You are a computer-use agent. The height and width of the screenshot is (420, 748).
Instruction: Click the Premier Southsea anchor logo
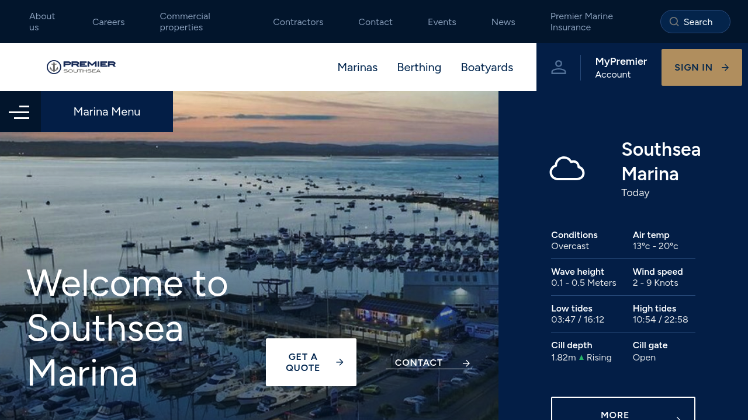81,67
